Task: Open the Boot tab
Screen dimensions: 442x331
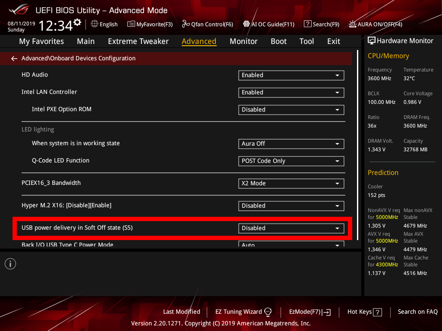Action: pyautogui.click(x=278, y=41)
